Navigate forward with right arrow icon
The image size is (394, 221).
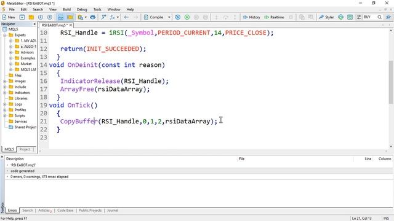(135, 17)
